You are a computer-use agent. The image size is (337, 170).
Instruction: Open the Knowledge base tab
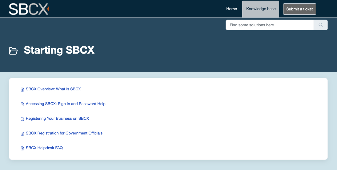[261, 9]
